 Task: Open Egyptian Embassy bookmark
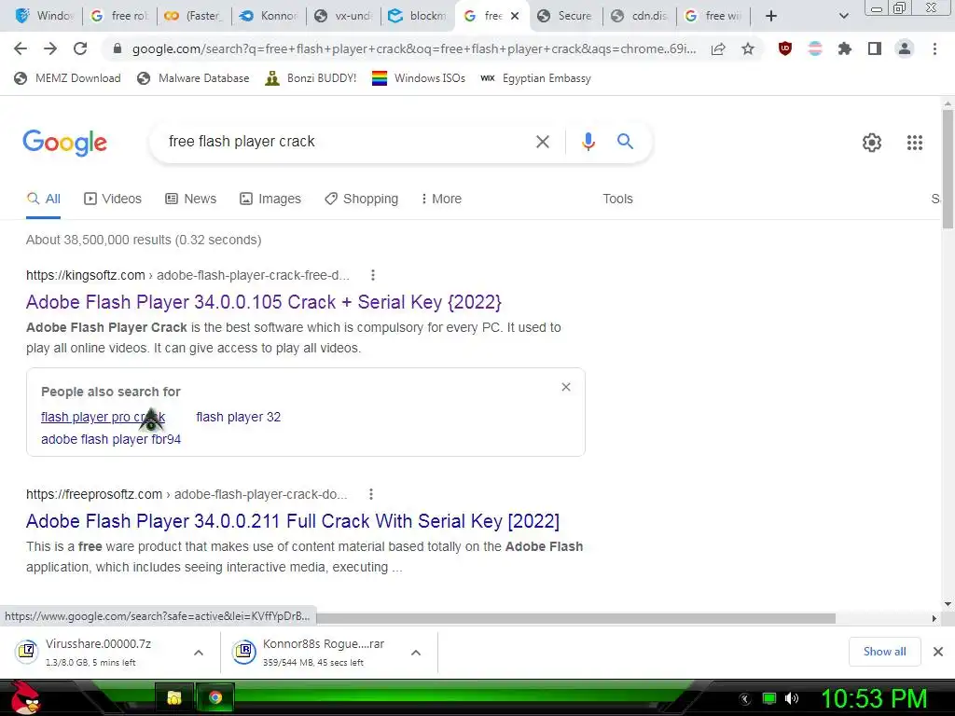point(535,78)
